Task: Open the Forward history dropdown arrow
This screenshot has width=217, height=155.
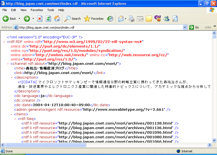Action: (33, 19)
